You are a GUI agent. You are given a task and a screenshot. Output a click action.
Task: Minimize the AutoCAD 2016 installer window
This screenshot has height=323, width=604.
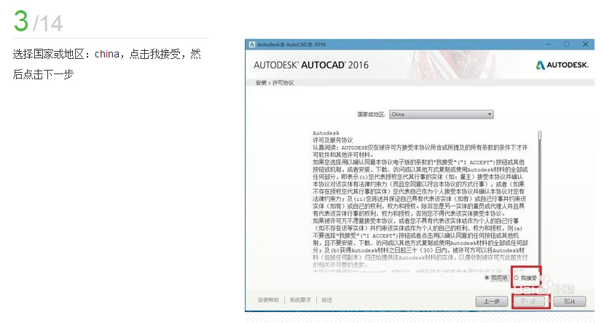(549, 44)
